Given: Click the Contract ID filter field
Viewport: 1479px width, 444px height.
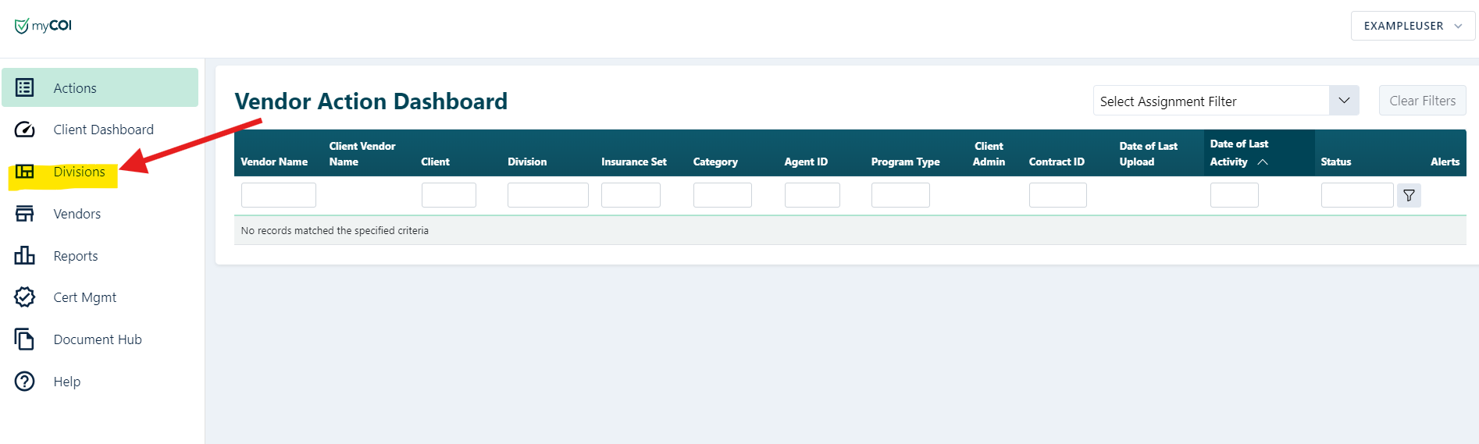Looking at the screenshot, I should click(x=1057, y=195).
